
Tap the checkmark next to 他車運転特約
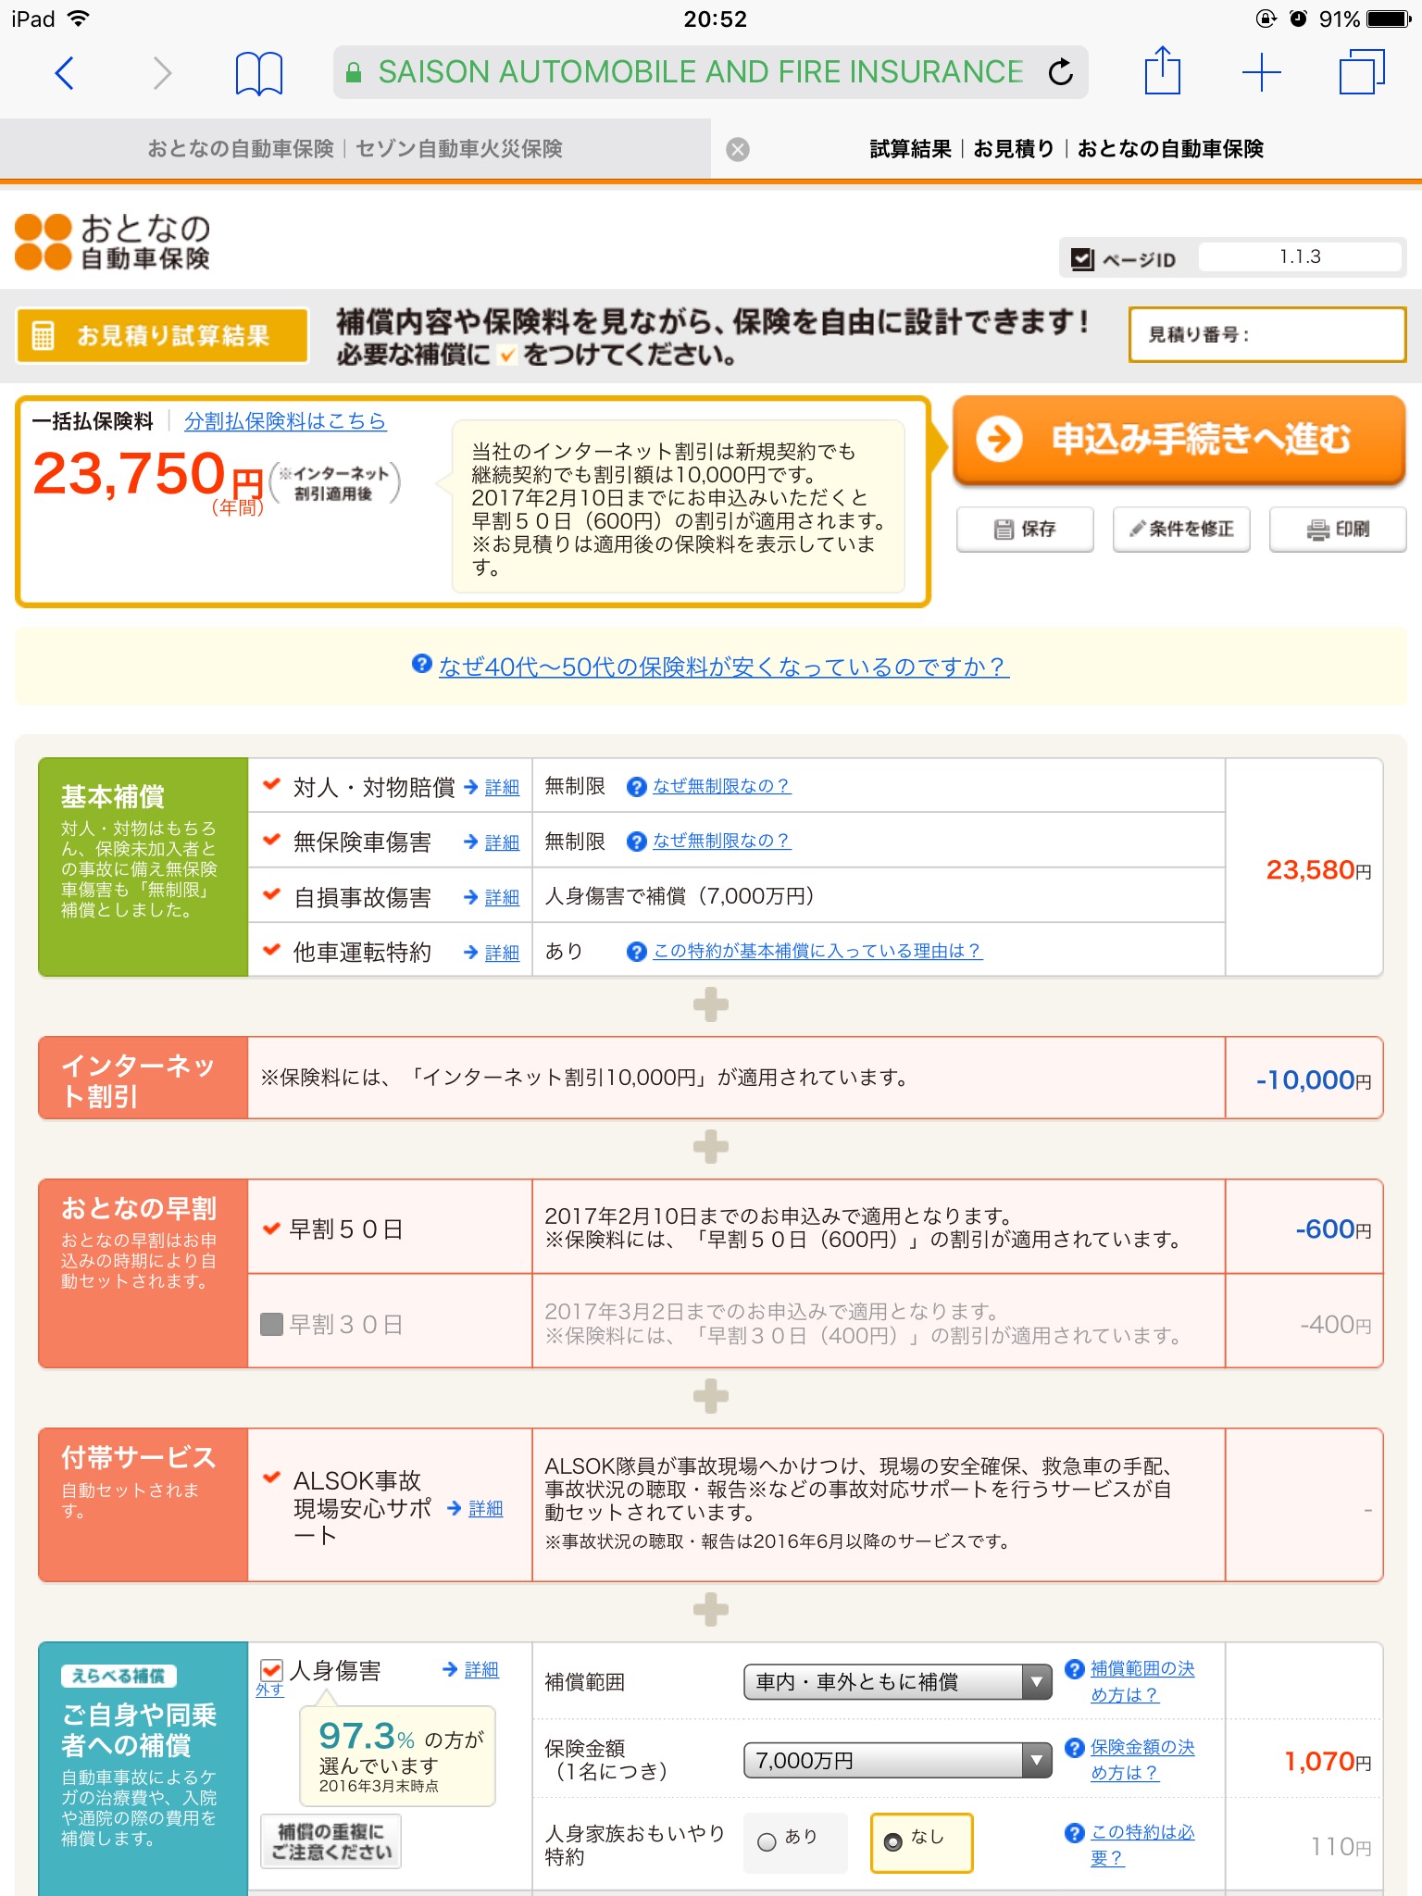click(271, 950)
